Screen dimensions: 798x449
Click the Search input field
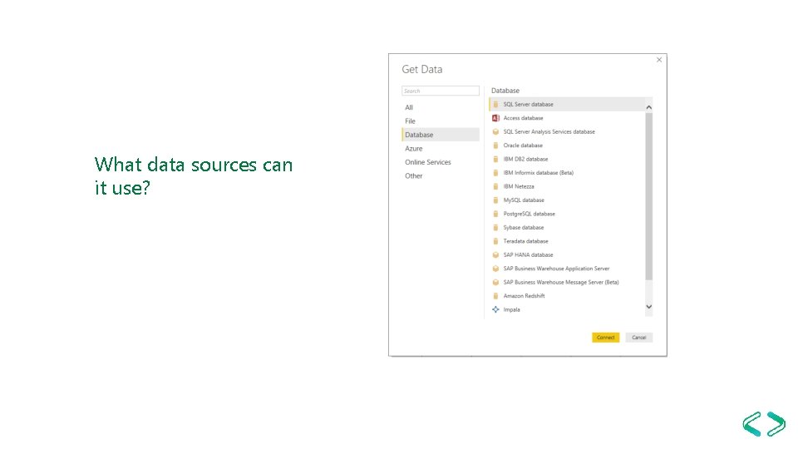pos(441,91)
